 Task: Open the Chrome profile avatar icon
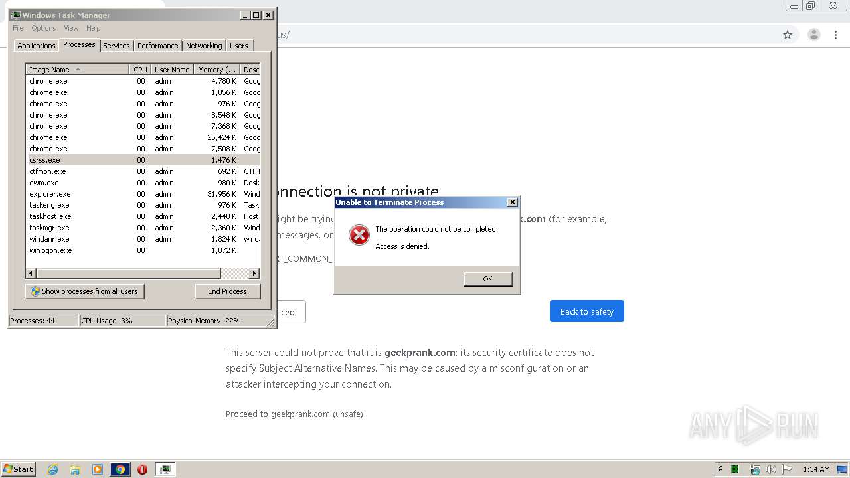click(x=813, y=35)
